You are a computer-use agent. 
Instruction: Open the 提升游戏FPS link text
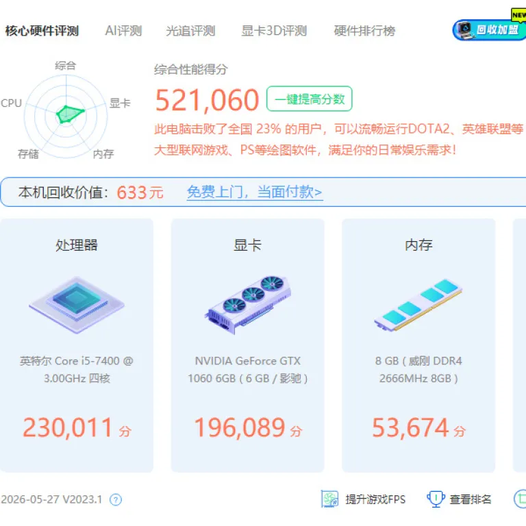[375, 499]
